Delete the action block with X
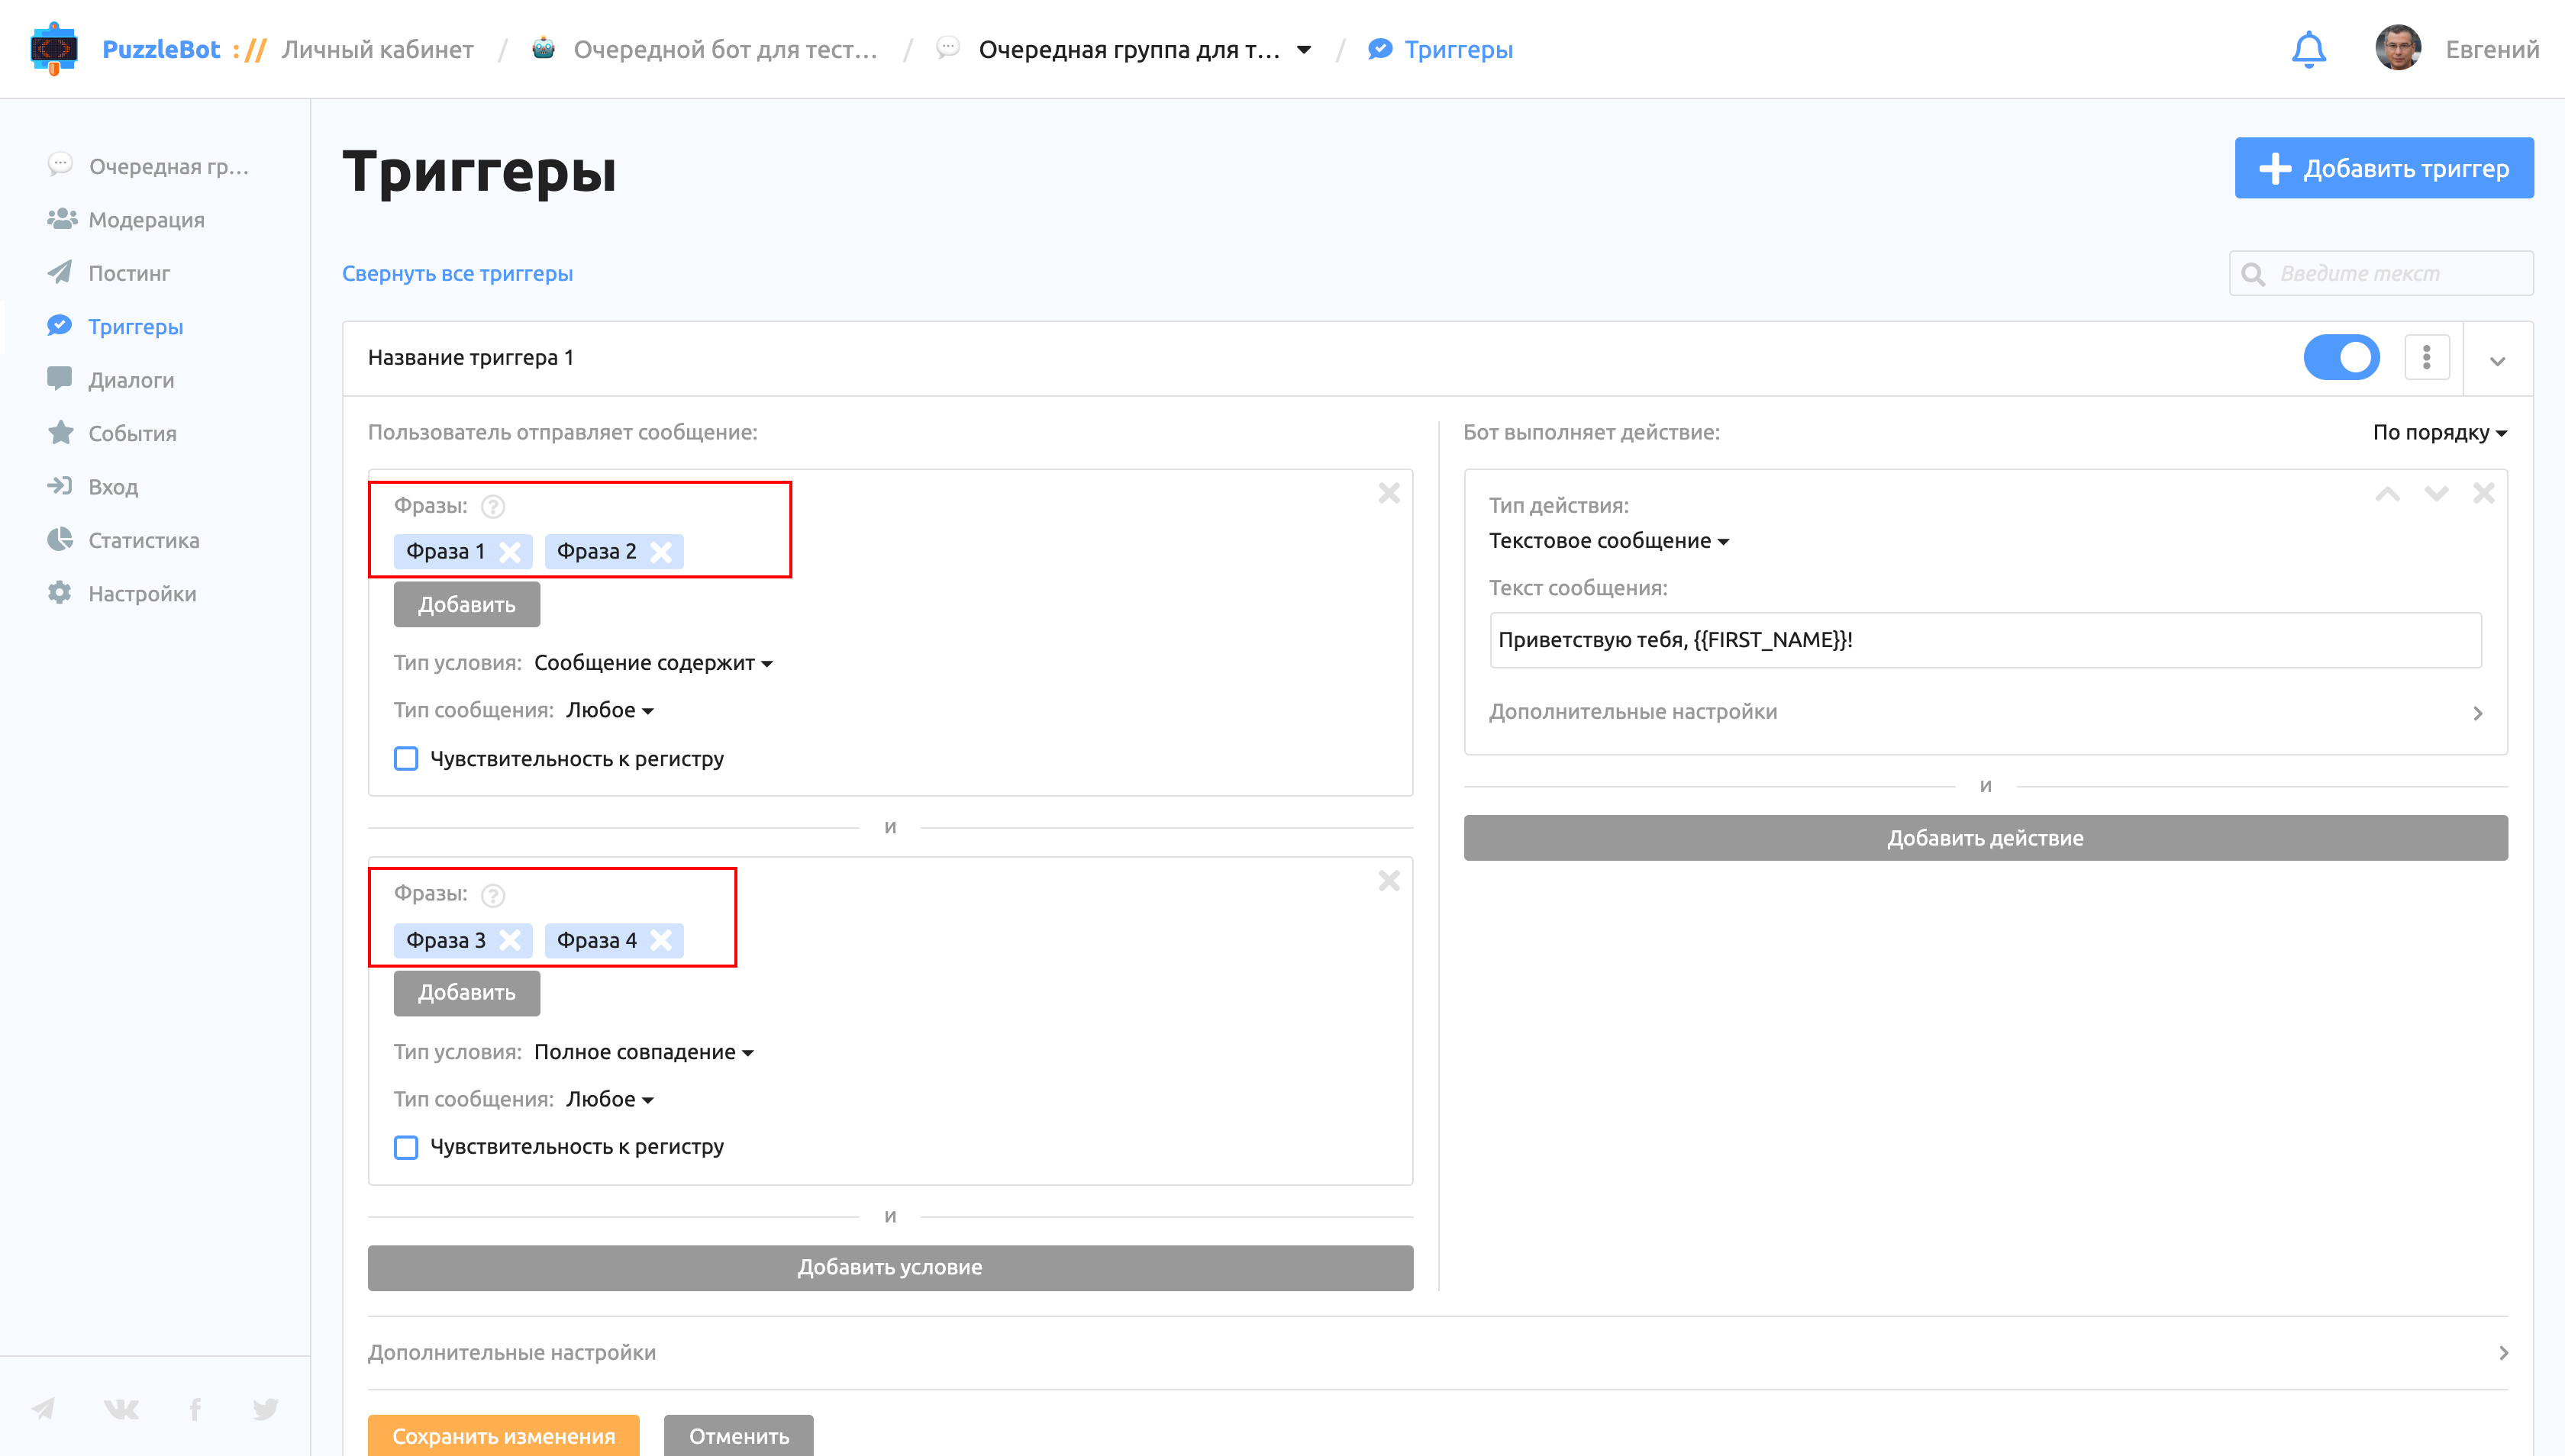The width and height of the screenshot is (2565, 1456). (2483, 493)
